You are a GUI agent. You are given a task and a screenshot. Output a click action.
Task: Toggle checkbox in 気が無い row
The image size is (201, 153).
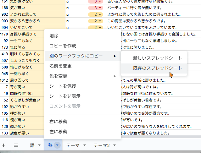(x=68, y=8)
